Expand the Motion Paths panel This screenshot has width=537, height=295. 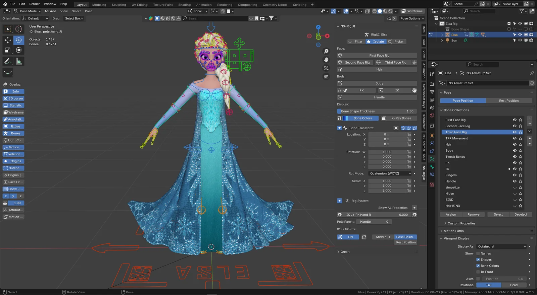[x=453, y=231]
